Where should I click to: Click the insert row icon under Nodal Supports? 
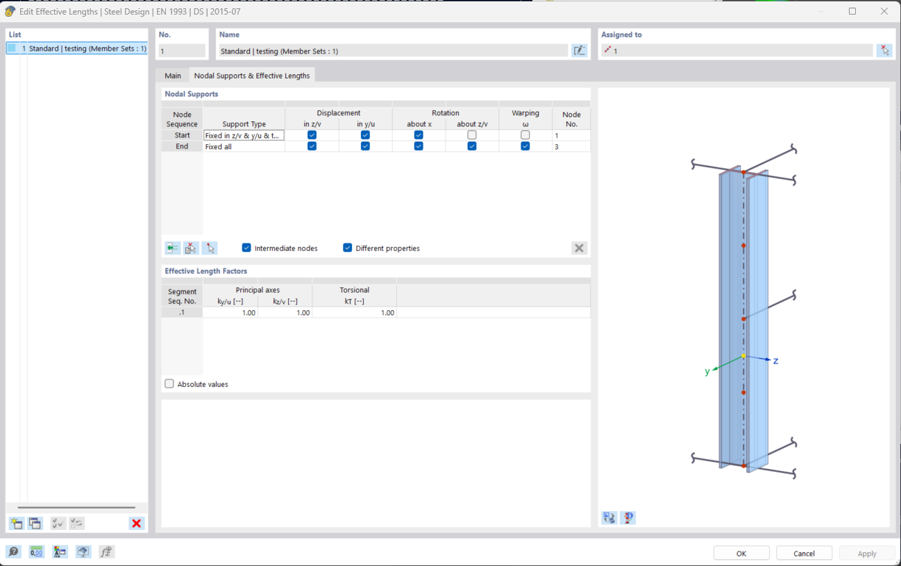click(x=172, y=248)
